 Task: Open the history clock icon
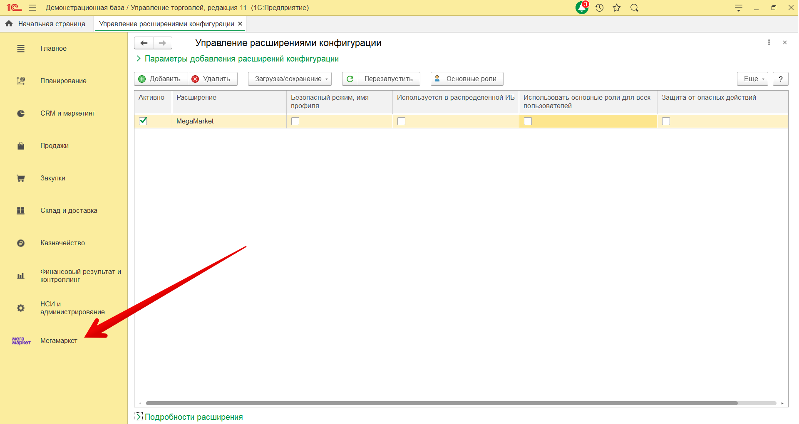[599, 8]
